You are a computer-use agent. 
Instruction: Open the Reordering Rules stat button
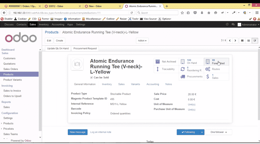tap(191, 69)
